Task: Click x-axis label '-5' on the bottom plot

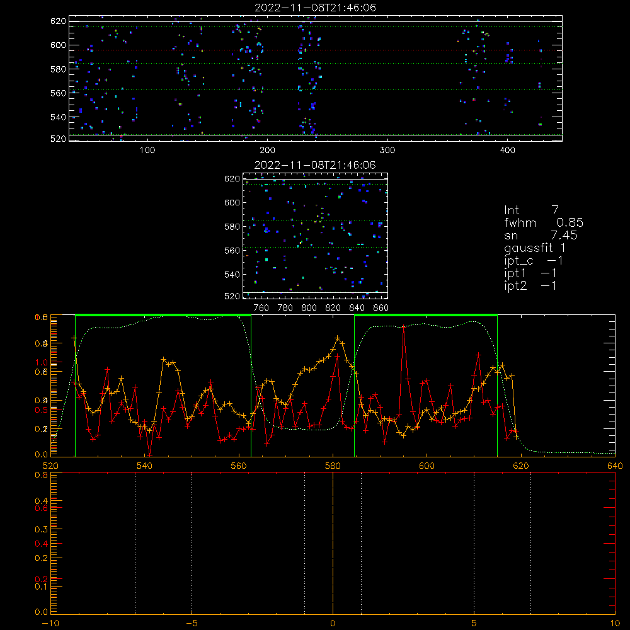Action: 192,623
